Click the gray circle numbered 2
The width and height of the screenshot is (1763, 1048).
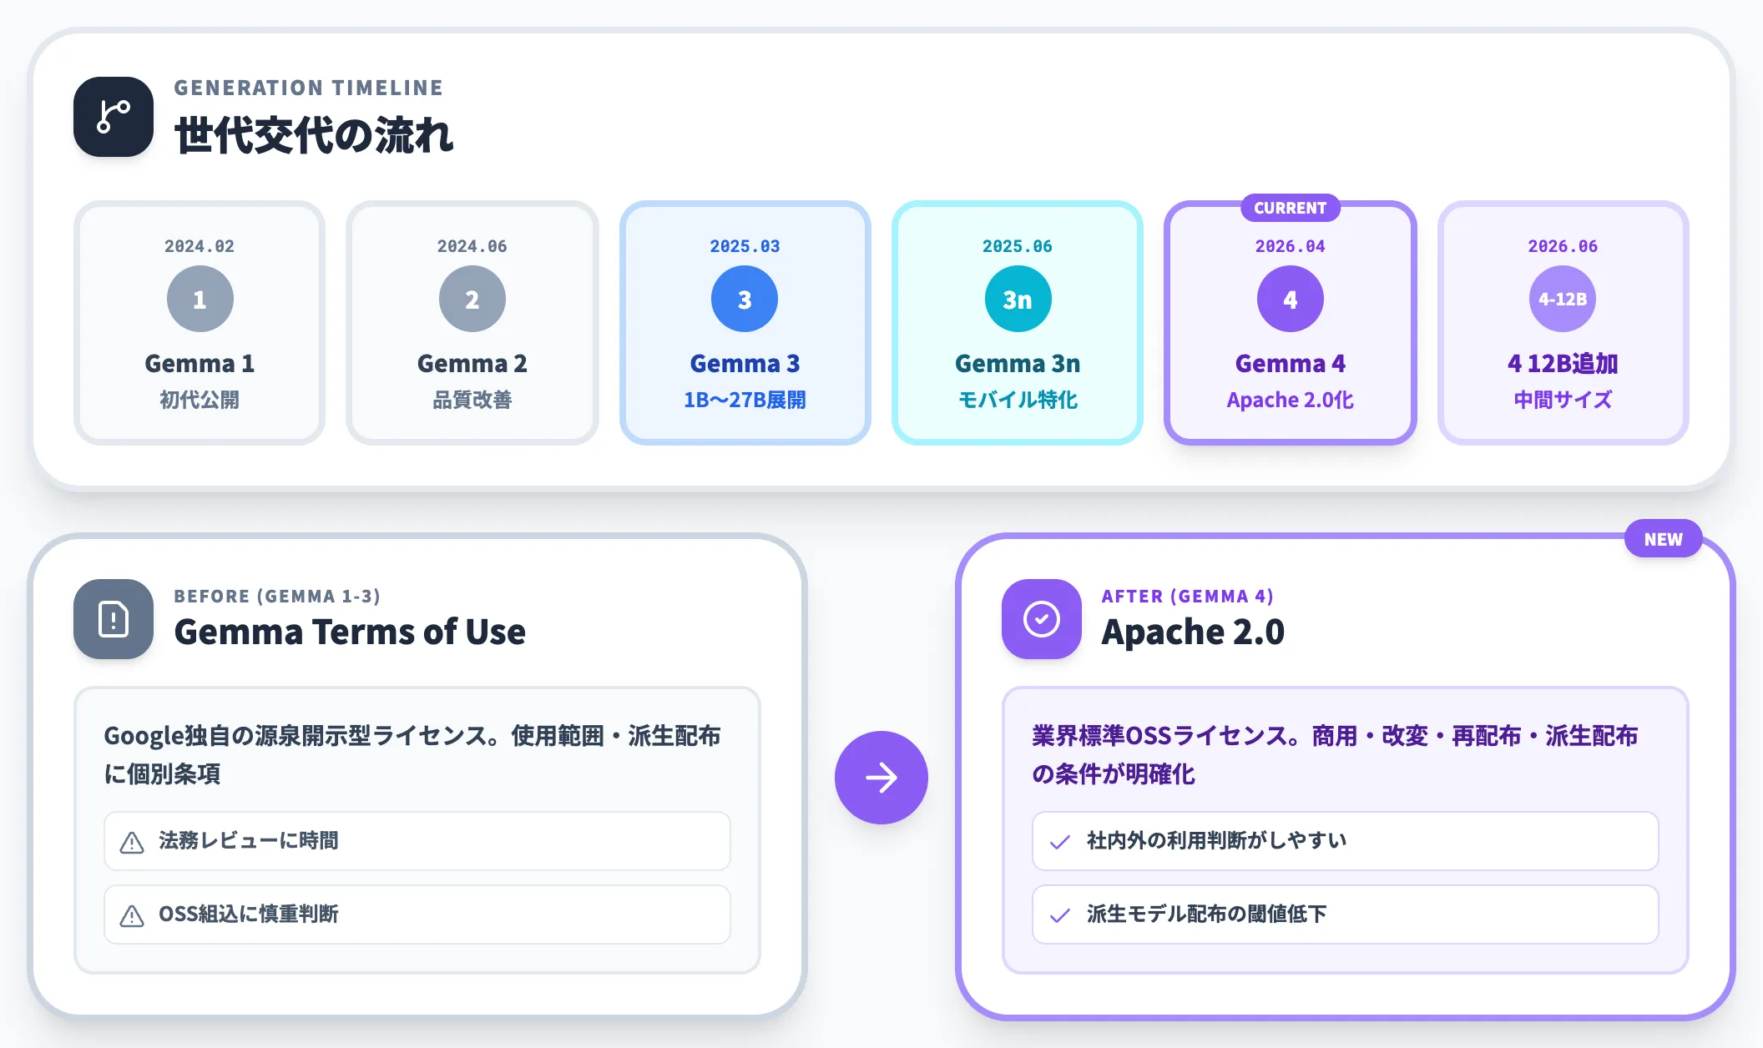pyautogui.click(x=472, y=299)
